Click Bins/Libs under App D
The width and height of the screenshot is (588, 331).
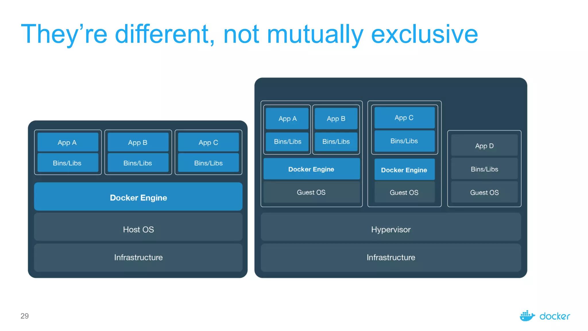[484, 169]
